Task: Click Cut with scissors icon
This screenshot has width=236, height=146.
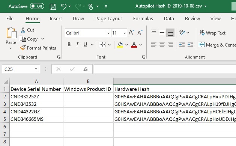Action: (x=27, y=30)
